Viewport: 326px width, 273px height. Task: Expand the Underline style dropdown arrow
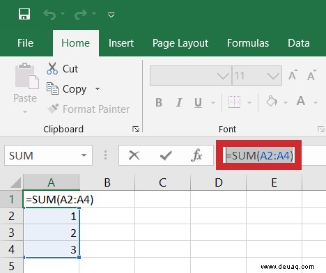click(x=213, y=102)
